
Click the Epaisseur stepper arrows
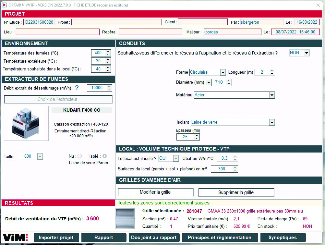[197, 137]
